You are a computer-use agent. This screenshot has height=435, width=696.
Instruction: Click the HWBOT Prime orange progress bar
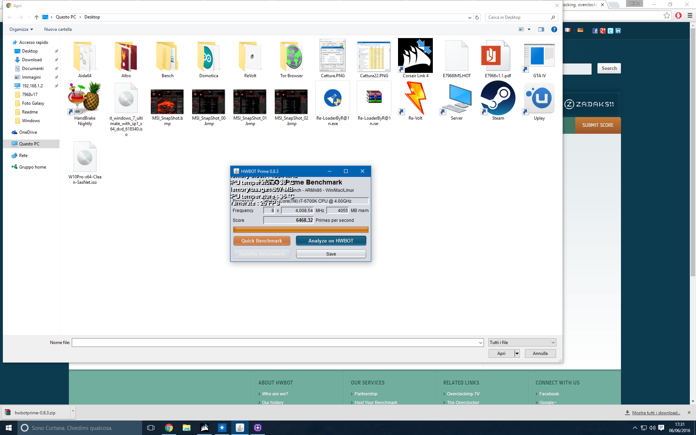pyautogui.click(x=301, y=229)
